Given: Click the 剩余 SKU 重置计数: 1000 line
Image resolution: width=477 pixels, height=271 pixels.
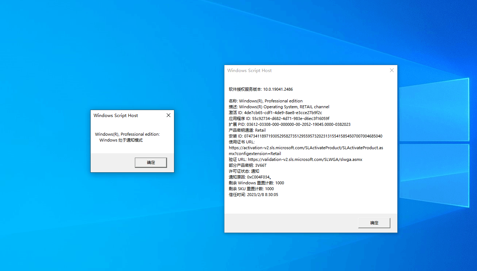Looking at the screenshot, I should [x=251, y=189].
